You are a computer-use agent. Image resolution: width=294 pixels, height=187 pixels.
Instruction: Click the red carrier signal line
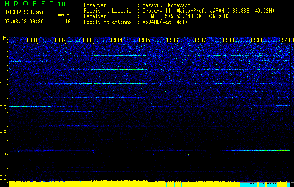click(x=117, y=151)
